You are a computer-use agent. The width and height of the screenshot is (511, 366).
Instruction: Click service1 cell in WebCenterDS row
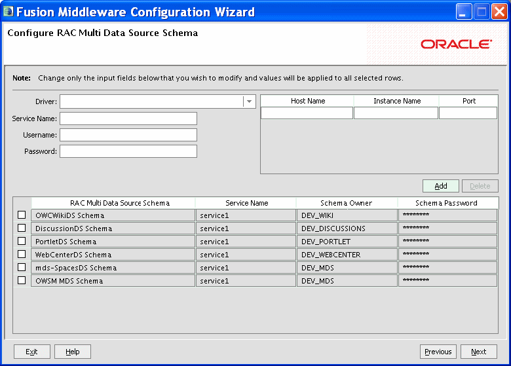coord(246,254)
